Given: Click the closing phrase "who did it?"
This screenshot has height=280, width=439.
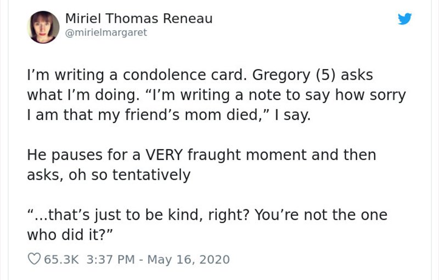Looking at the screenshot, I should (70, 235).
